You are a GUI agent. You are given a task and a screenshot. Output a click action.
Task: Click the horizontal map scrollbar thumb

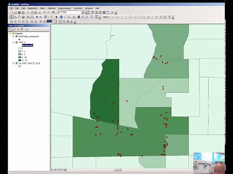(117, 170)
